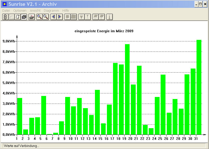Click the status bar showing Warte auf Verbindung
The height and width of the screenshot is (149, 209).
point(104,146)
